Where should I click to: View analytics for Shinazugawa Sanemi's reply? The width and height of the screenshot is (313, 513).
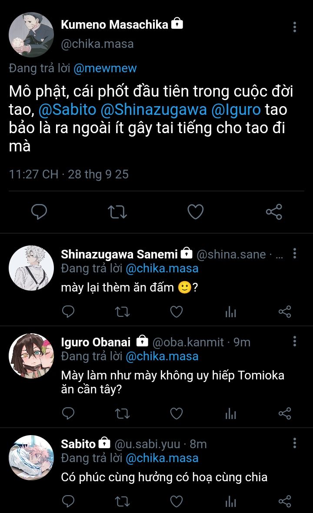[230, 312]
